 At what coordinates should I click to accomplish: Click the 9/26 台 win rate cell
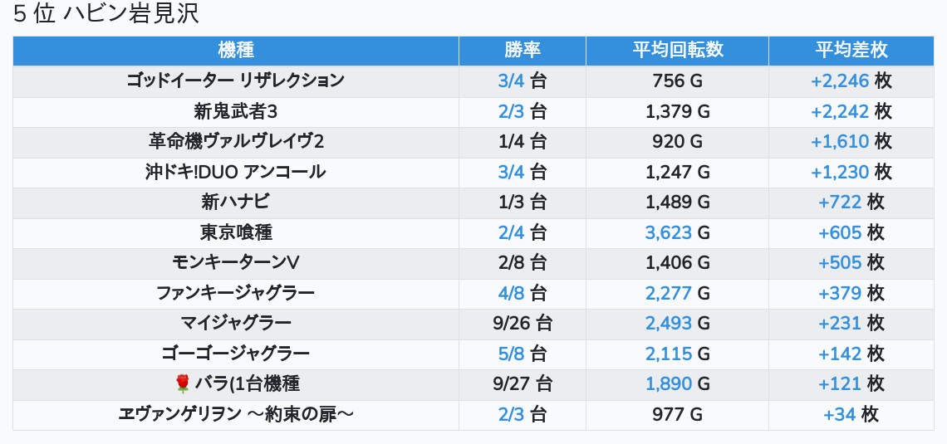523,323
